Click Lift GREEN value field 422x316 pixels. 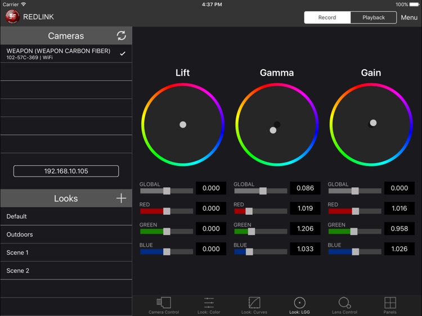[x=211, y=229]
